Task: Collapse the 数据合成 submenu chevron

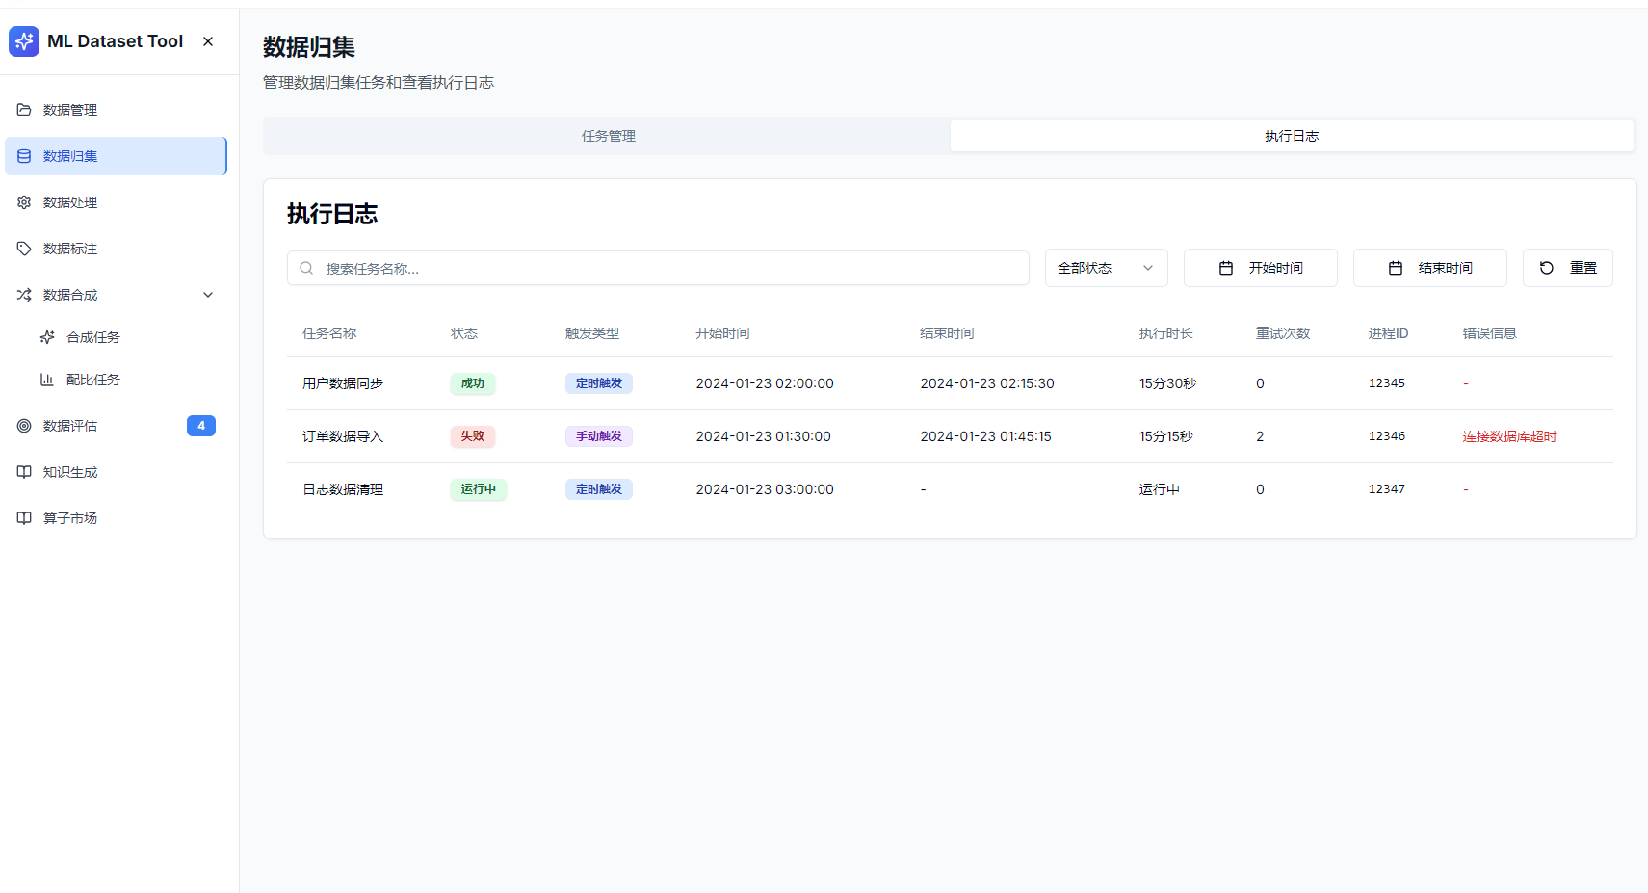Action: click(x=208, y=295)
